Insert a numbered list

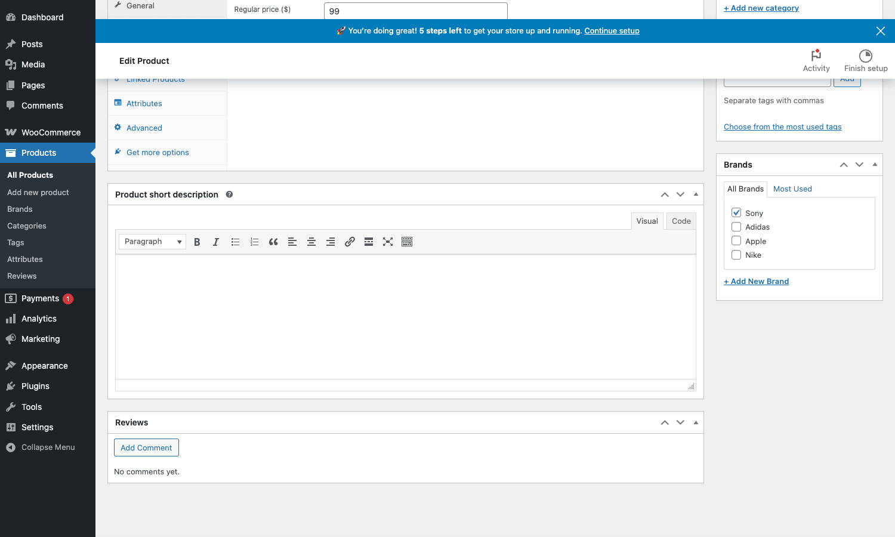254,242
